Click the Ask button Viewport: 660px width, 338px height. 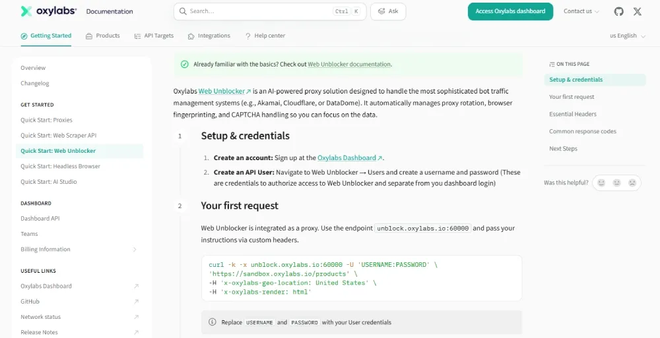coord(388,11)
